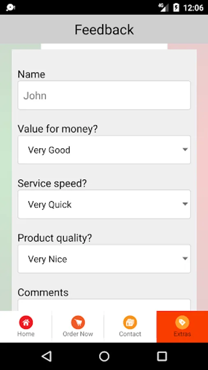Expand the Value for money dropdown arrow

coord(185,149)
